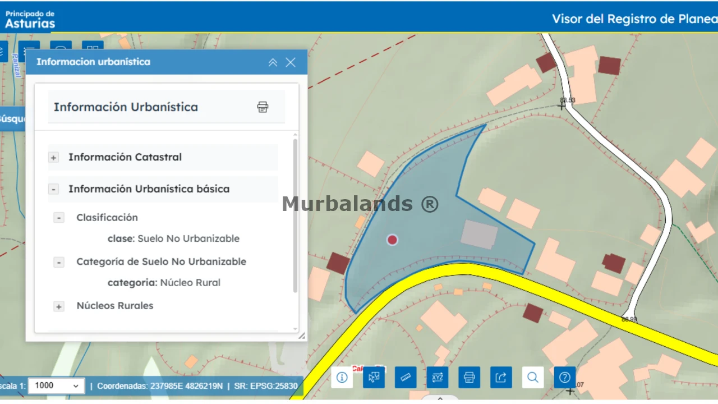Open the help question-mark tool

click(565, 377)
